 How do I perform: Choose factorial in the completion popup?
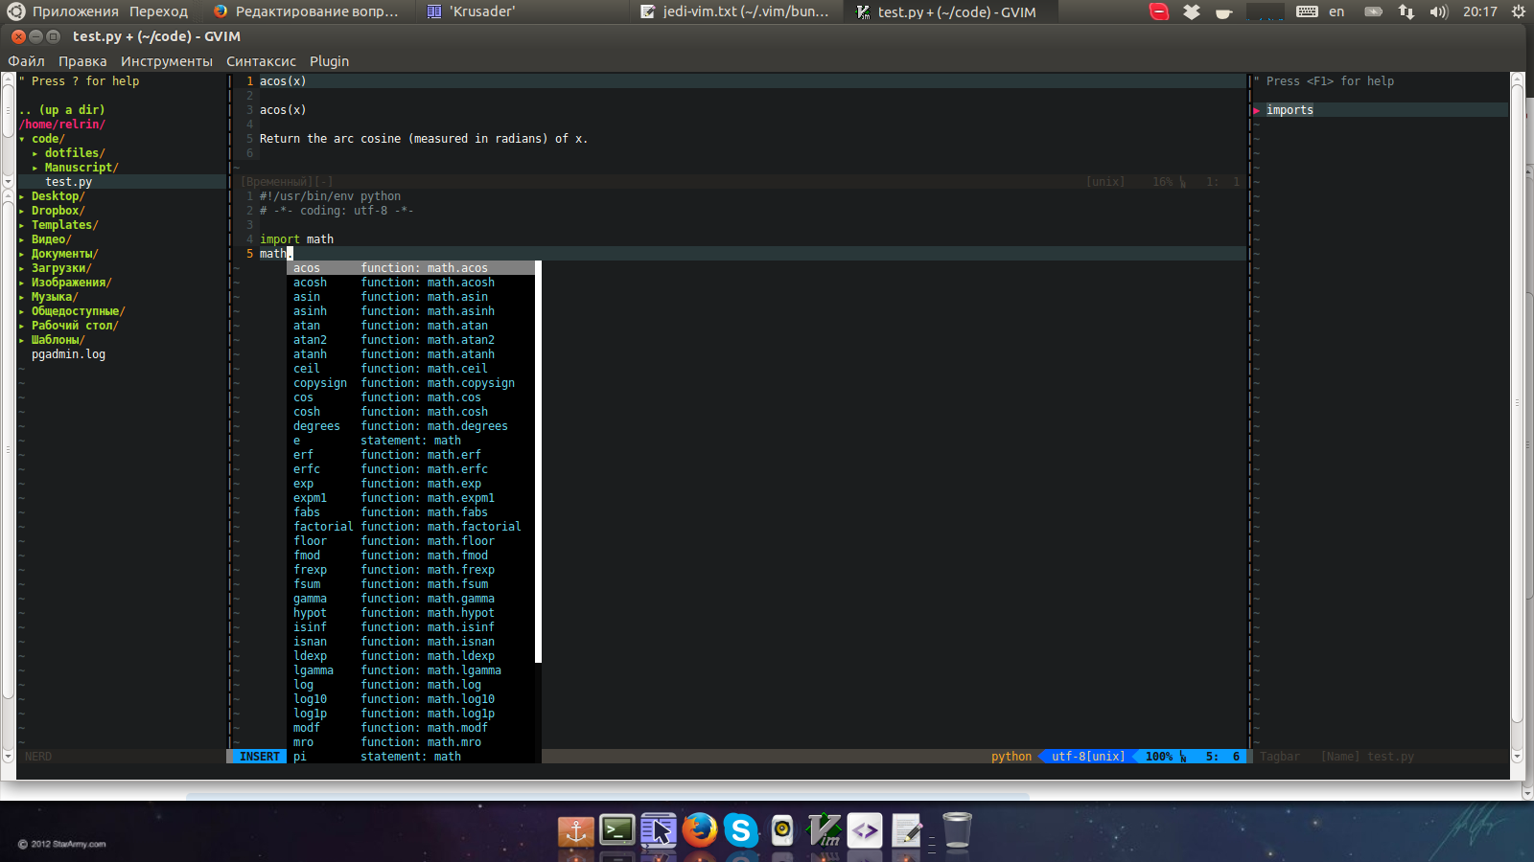pos(410,527)
